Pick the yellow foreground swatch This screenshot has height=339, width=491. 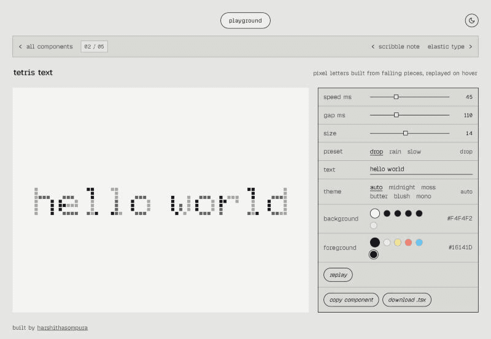[398, 242]
